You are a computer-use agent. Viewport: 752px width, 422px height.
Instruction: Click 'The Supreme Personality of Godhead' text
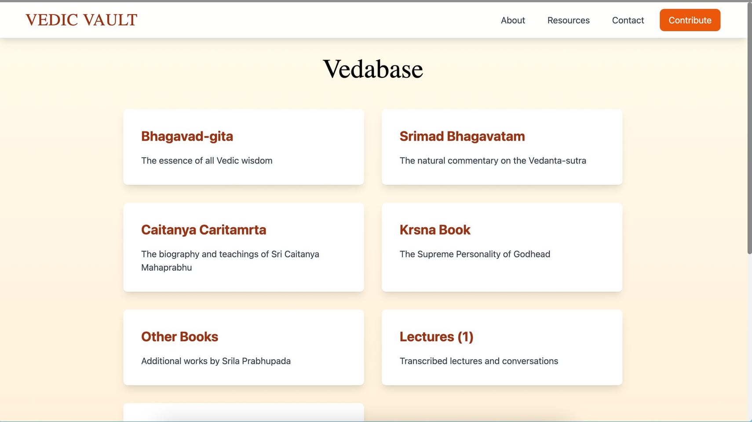pos(475,254)
